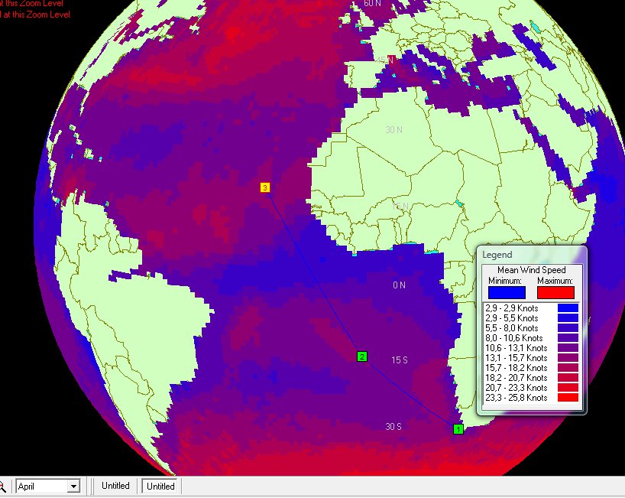This screenshot has width=625, height=498.
Task: Click the second Untitled status tab
Action: pos(160,486)
